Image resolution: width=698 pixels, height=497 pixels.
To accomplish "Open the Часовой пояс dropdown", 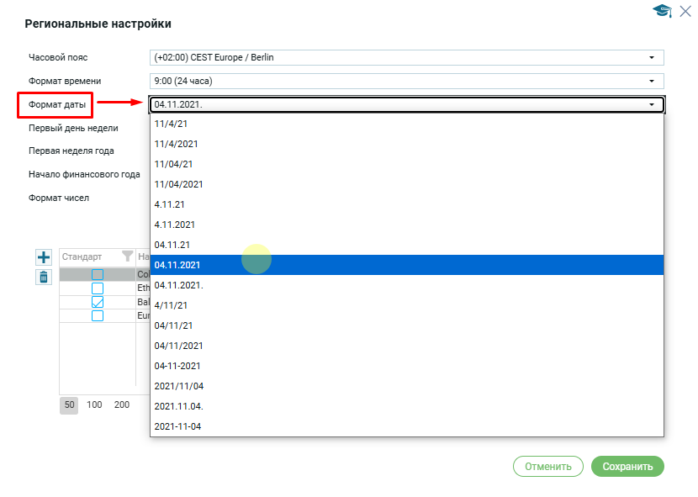I will (651, 57).
